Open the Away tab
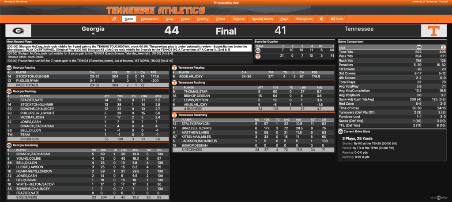Image resolution: width=452 pixels, height=202 pixels. 170,19
